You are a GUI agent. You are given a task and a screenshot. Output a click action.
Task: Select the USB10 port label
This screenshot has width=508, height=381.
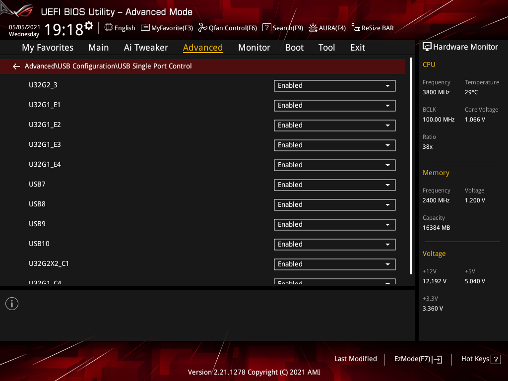click(x=39, y=244)
